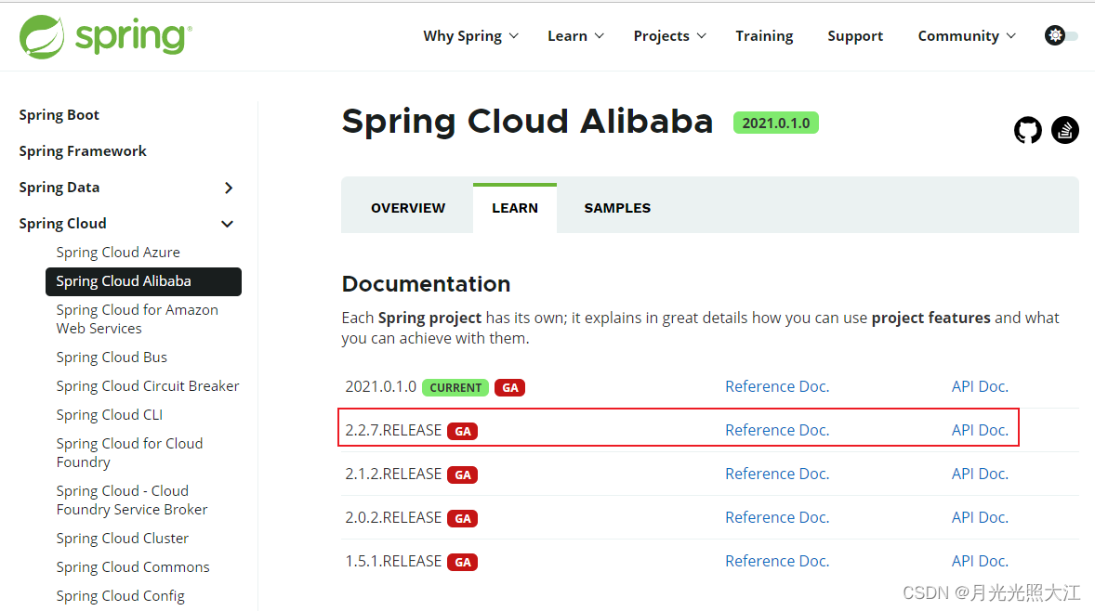Collapse the Spring Cloud sidebar section

(227, 224)
